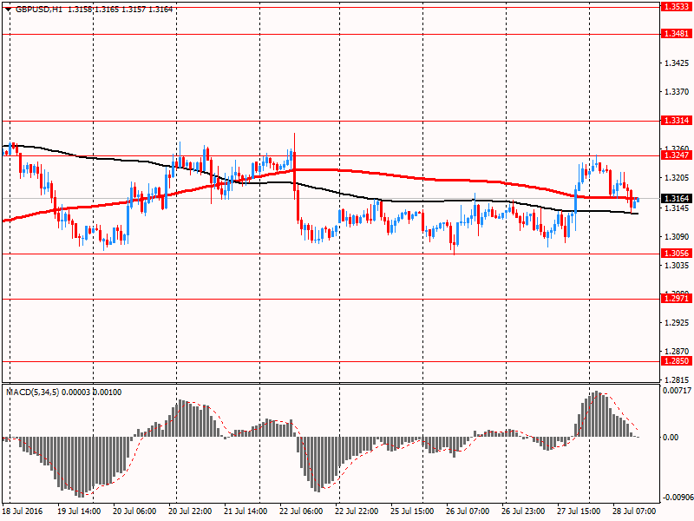694x521 pixels.
Task: Click the 26 Jul 23:00 time label
Action: point(524,511)
